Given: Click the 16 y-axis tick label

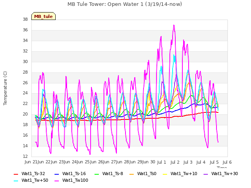Looking at the screenshot, I should click(x=25, y=135).
